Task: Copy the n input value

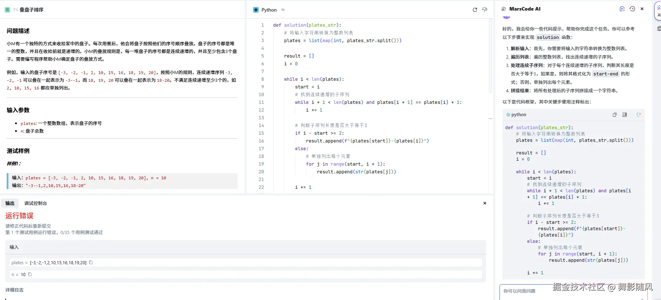Action: 30,274
